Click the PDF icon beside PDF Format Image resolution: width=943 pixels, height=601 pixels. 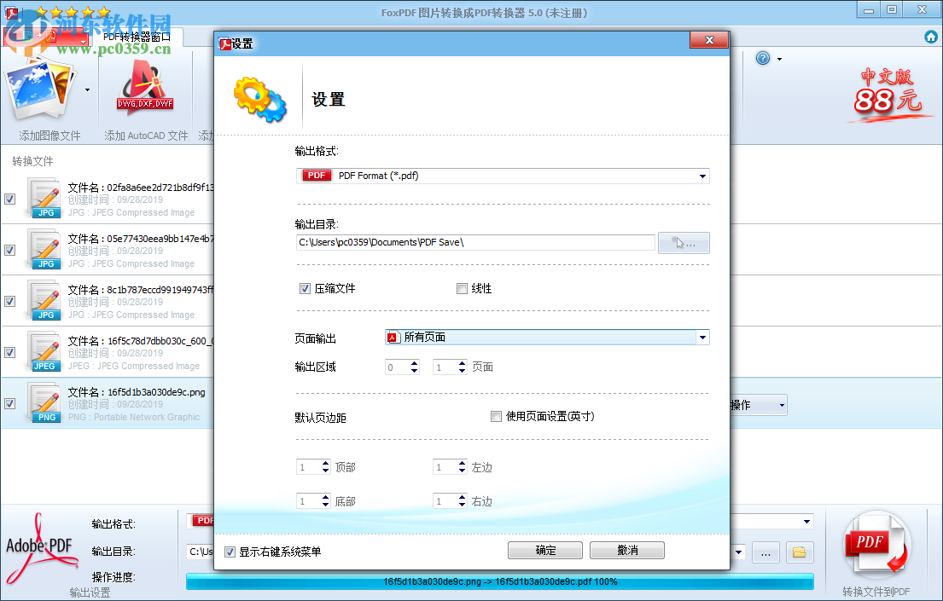pos(316,175)
